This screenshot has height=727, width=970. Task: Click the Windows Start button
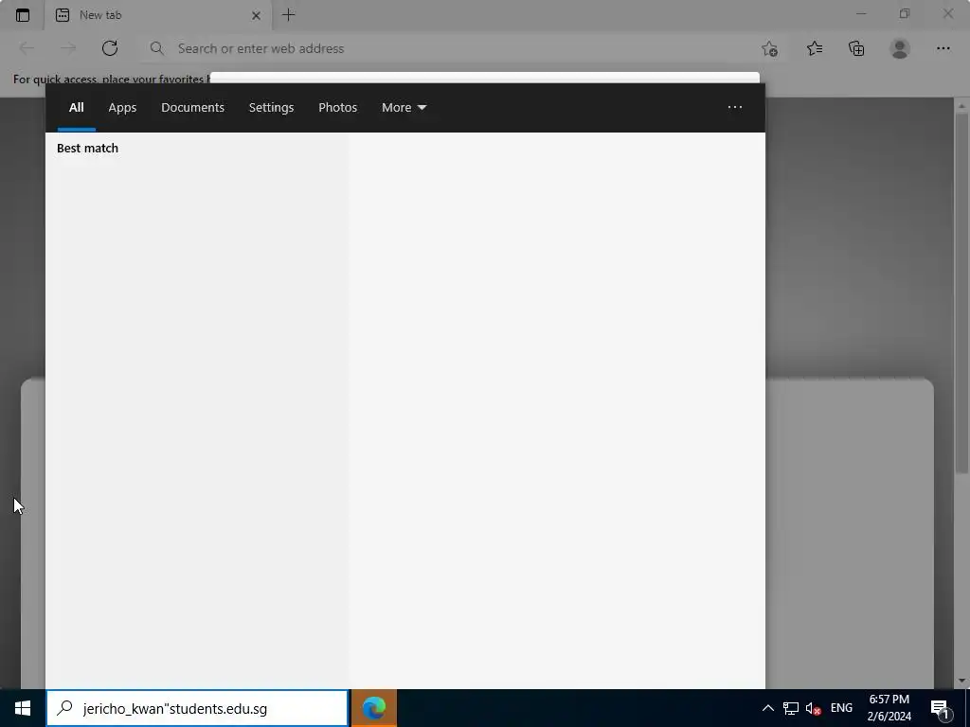click(x=23, y=708)
